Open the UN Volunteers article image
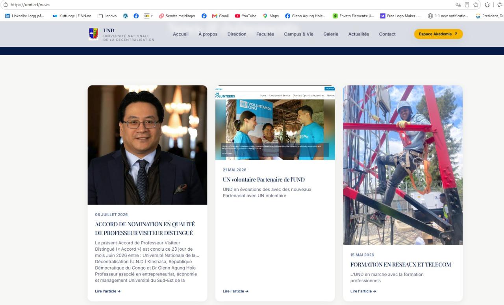The width and height of the screenshot is (504, 305). (x=275, y=123)
